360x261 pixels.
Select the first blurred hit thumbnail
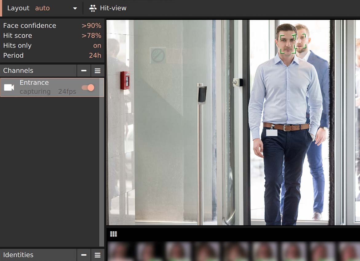120,251
